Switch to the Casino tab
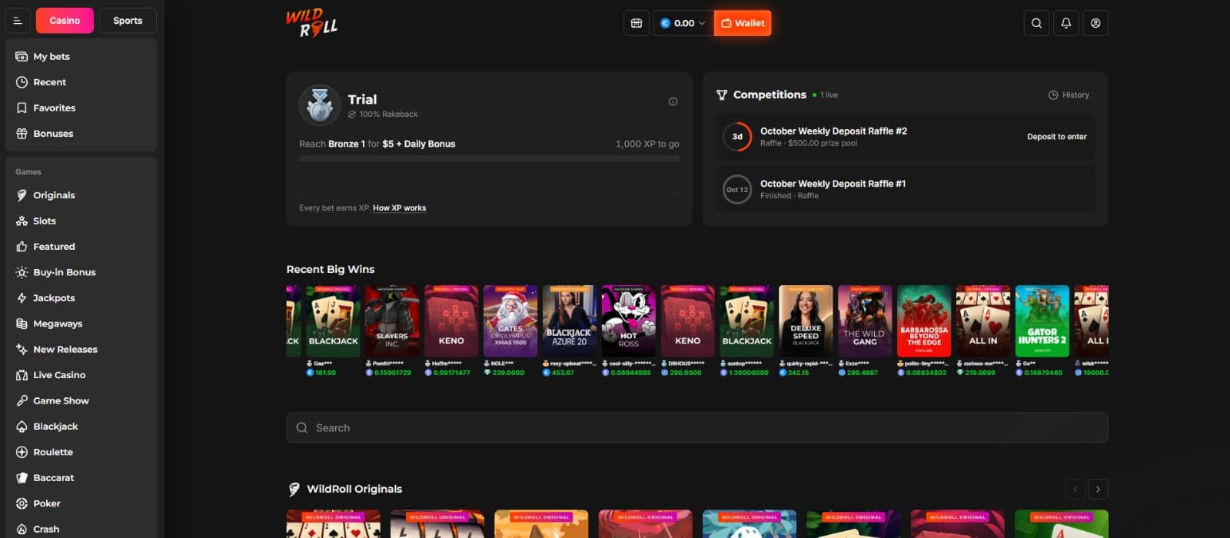Image resolution: width=1230 pixels, height=538 pixels. [x=65, y=21]
